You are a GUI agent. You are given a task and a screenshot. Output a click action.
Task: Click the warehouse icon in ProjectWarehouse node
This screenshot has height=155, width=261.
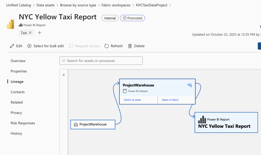(x=76, y=125)
